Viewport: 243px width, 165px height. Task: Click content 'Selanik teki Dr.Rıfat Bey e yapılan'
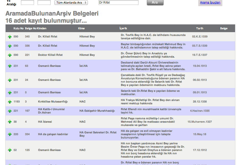(150, 93)
